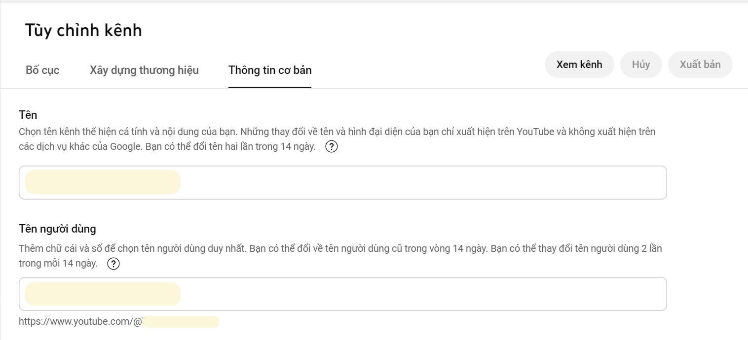The image size is (748, 340).
Task: Click the Xuất bản button
Action: click(700, 65)
